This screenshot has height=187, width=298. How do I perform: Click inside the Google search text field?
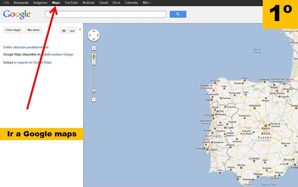[105, 14]
